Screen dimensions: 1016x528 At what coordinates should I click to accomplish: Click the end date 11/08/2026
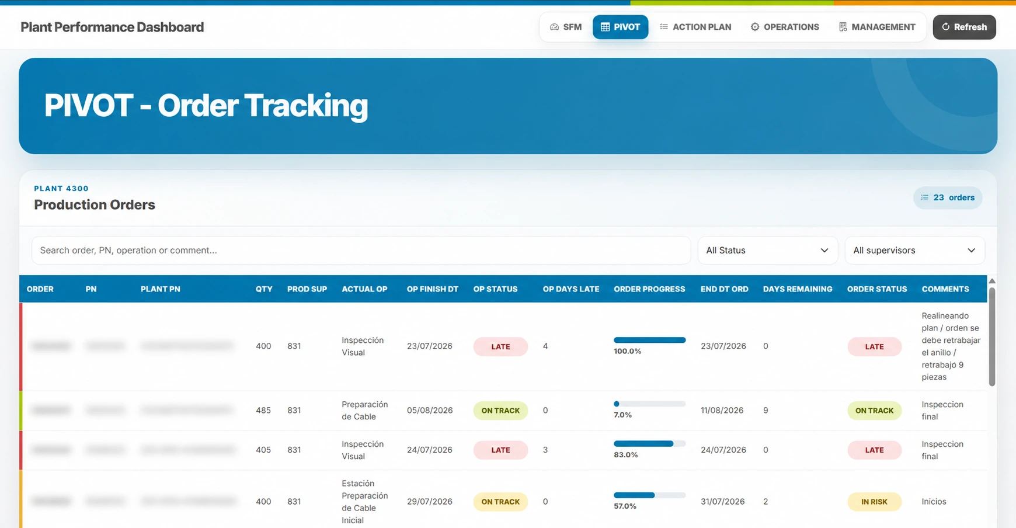coord(722,411)
